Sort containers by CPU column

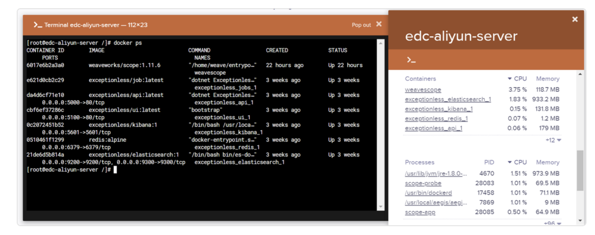(x=517, y=79)
